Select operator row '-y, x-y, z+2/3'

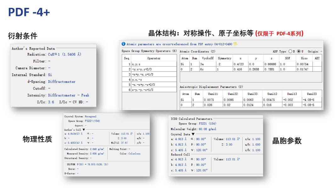149,69
